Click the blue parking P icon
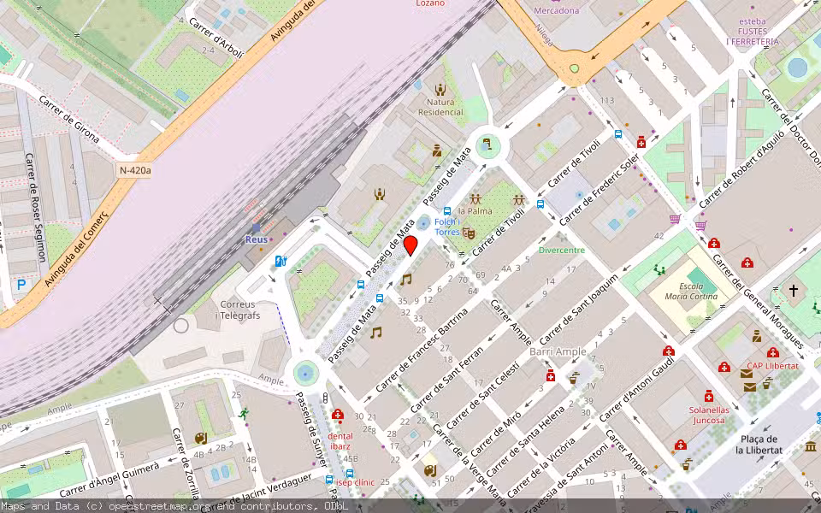The height and width of the screenshot is (513, 821). 21,286
